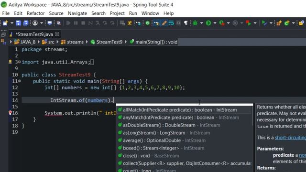The width and height of the screenshot is (306, 172).
Task: Click the yellow Use Step Filters icon
Action: tap(130, 23)
